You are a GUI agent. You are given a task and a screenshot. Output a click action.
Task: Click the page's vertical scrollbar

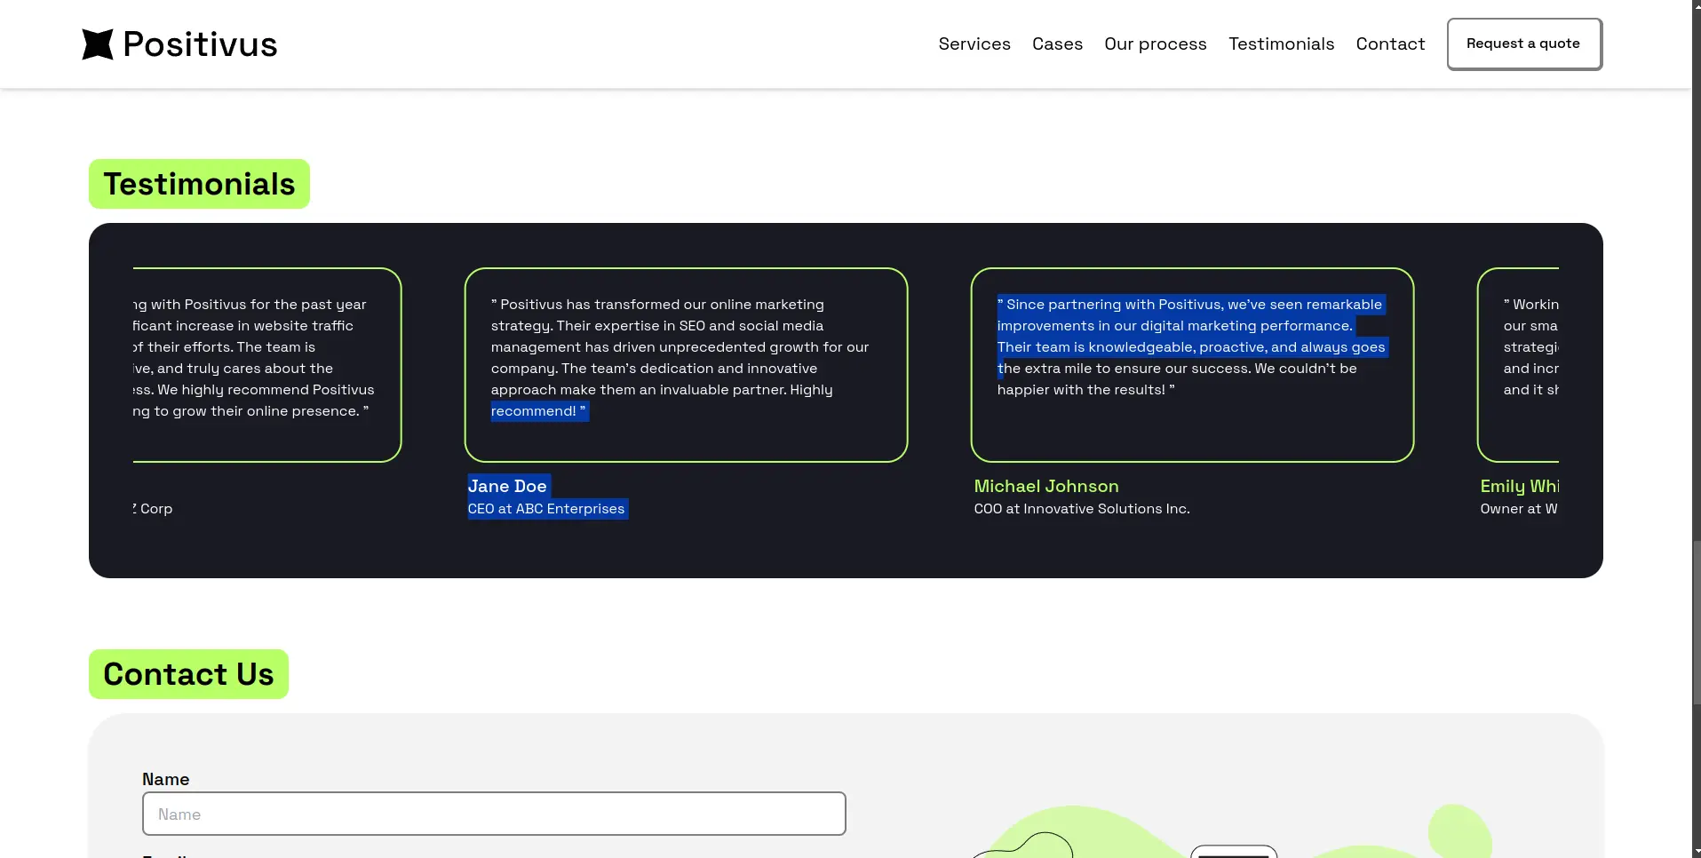point(1696,622)
